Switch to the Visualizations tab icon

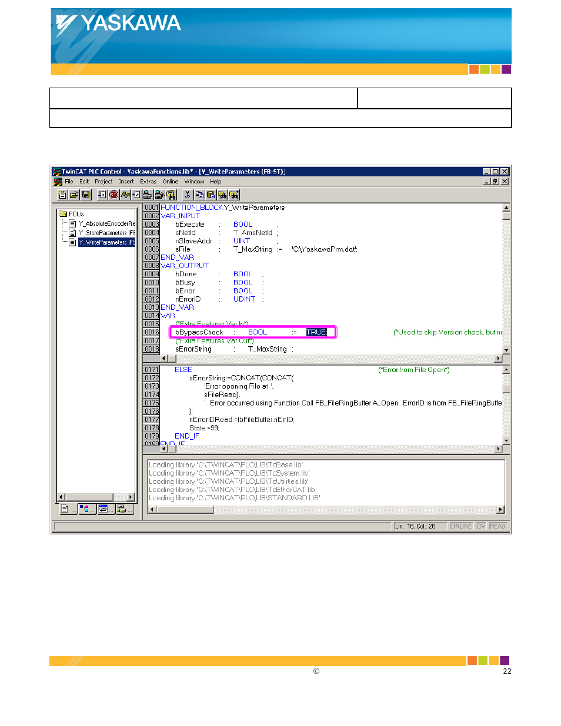pos(105,509)
